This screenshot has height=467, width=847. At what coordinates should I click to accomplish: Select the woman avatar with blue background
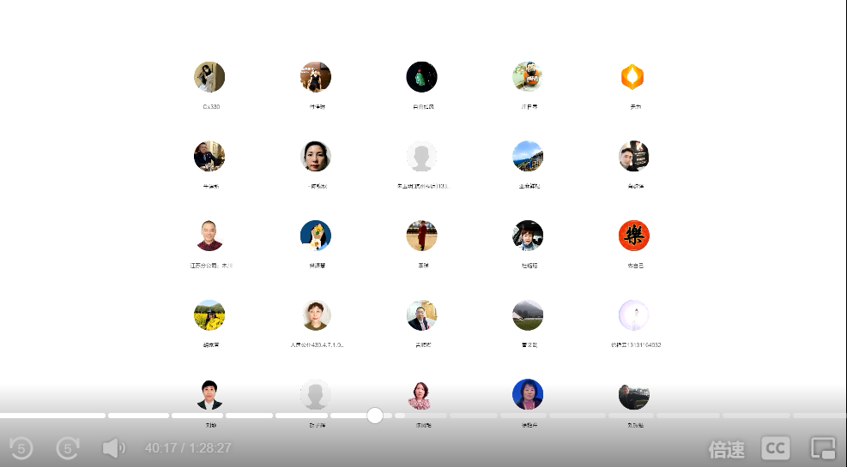tap(528, 394)
